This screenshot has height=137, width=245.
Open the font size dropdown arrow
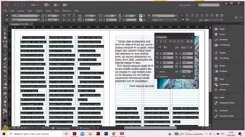(59, 16)
